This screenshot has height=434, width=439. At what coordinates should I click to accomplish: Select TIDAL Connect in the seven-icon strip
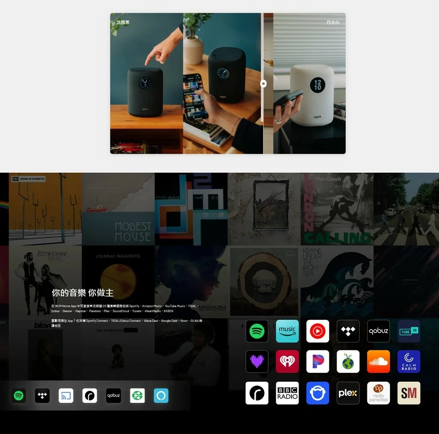tap(42, 395)
